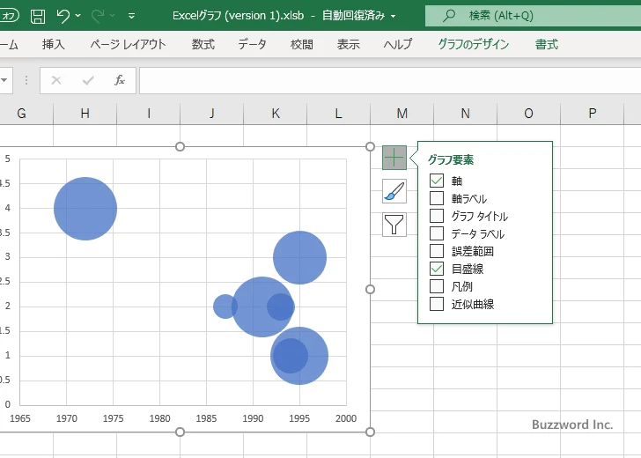Click the horizontal axis label 1970
Viewport: 641px width, 458px height.
66,418
